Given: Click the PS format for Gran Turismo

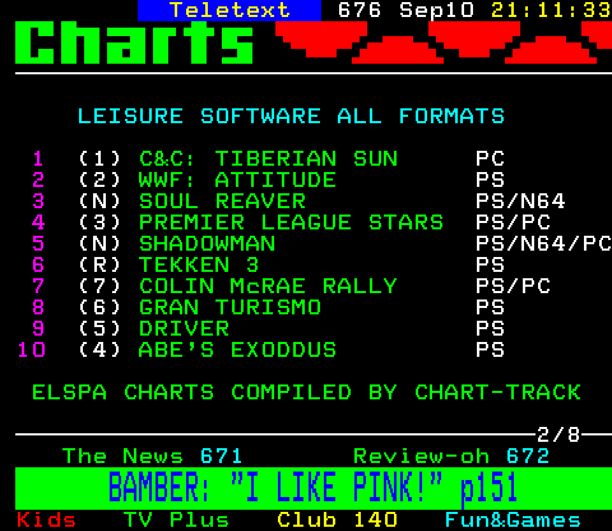Looking at the screenshot, I should coord(490,308).
